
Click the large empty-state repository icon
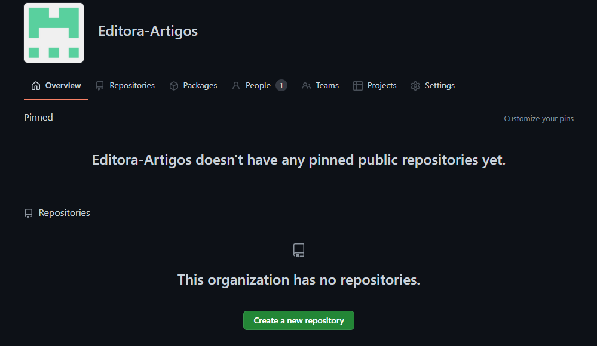[299, 250]
